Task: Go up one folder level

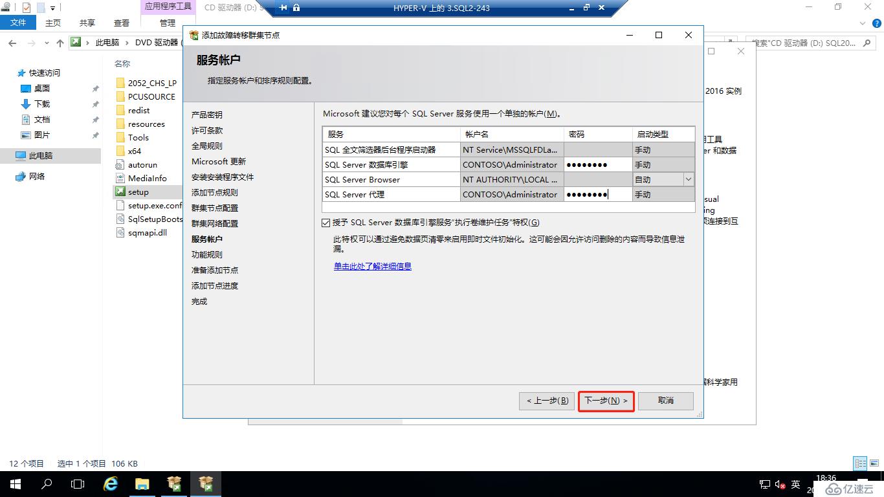Action: (x=60, y=43)
